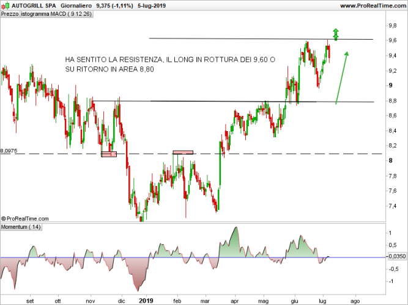Open the istogramma MACD (9 12 26) tab
408x305 pixels.
(56, 13)
